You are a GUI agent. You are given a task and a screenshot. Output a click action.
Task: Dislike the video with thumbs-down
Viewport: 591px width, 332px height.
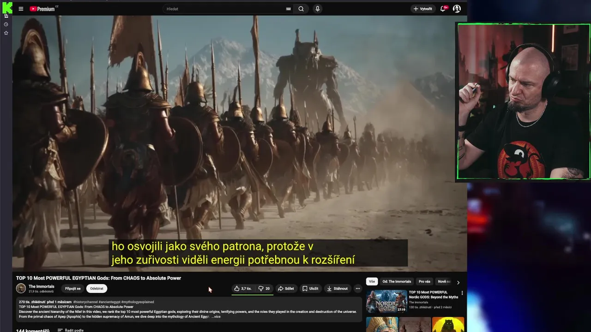click(x=264, y=289)
